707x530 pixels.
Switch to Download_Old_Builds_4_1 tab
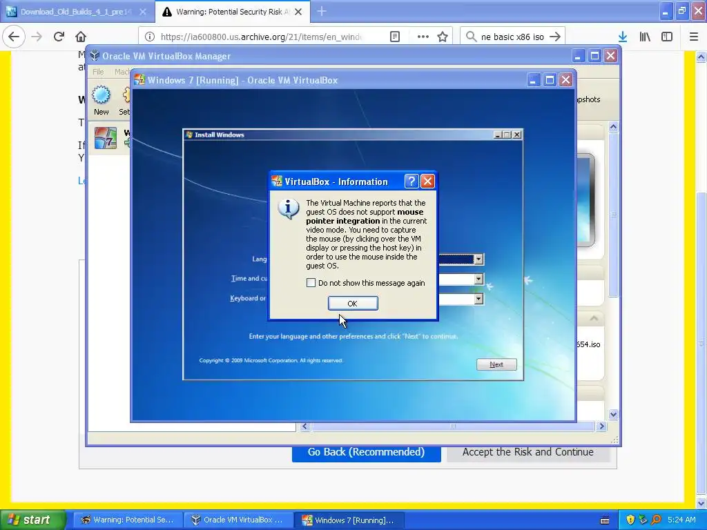click(x=77, y=12)
